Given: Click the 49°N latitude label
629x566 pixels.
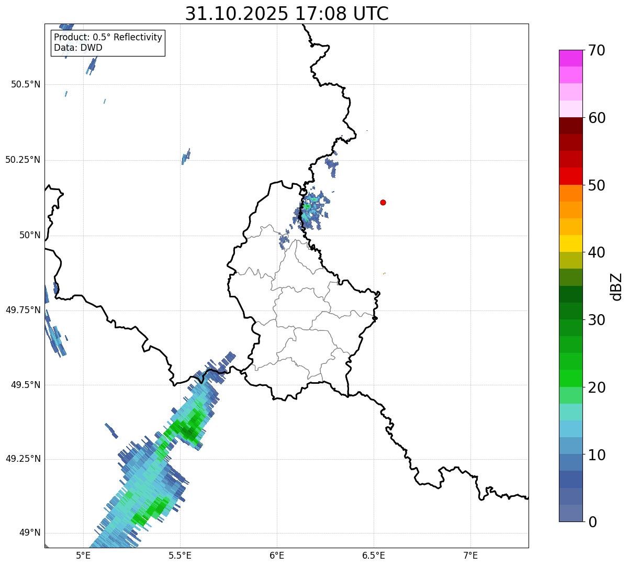Looking at the screenshot, I should click(x=30, y=533).
